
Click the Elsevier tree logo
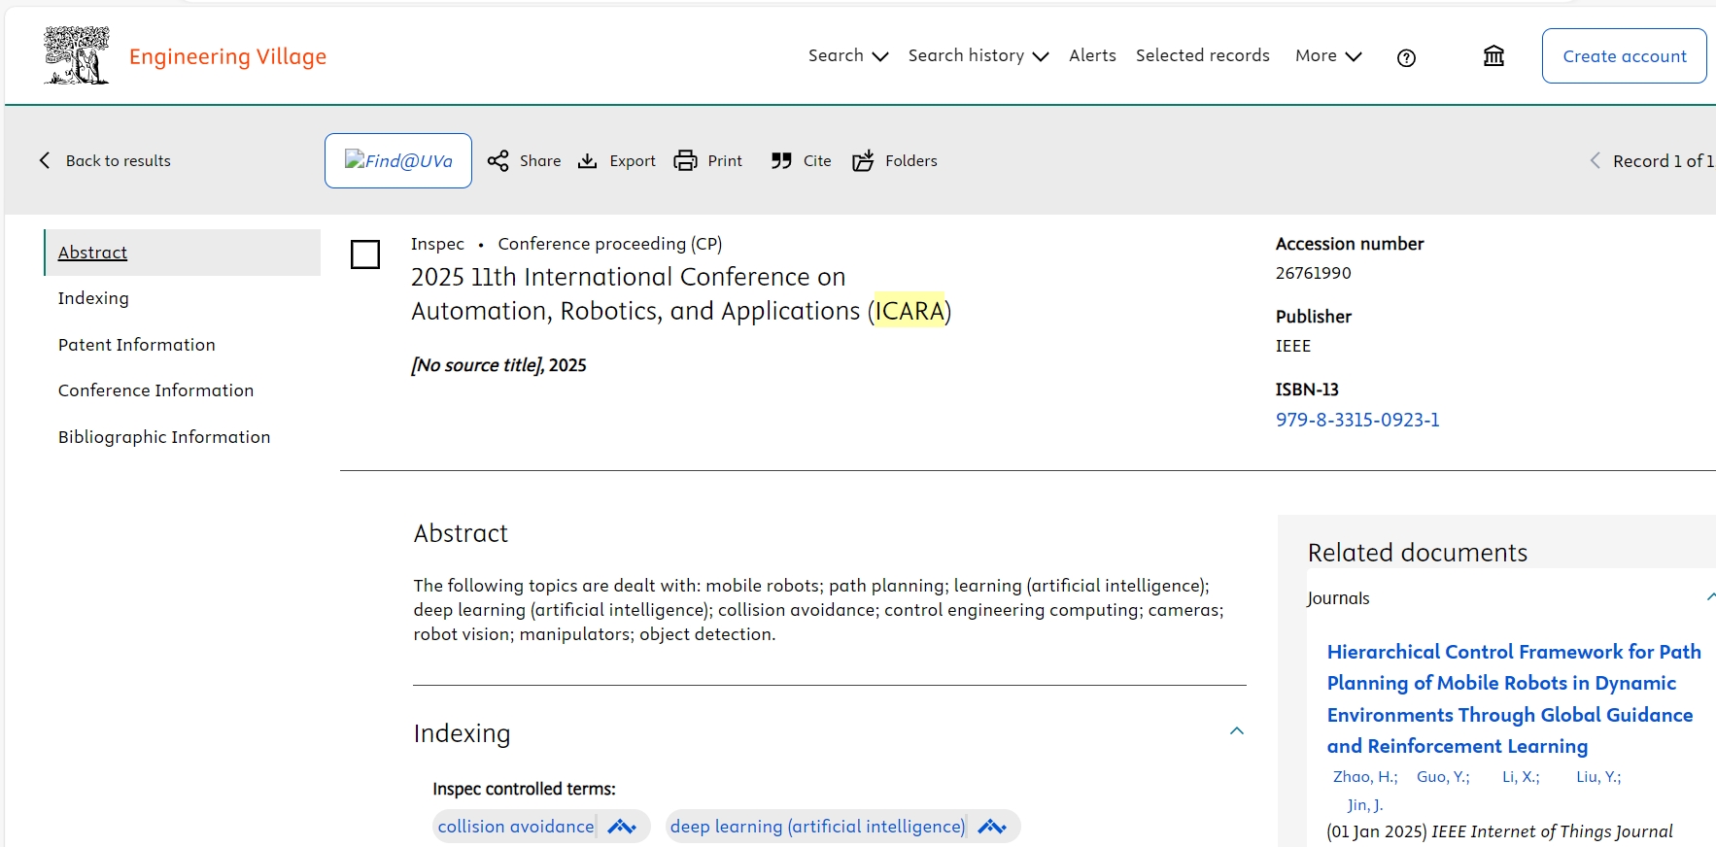[x=77, y=55]
